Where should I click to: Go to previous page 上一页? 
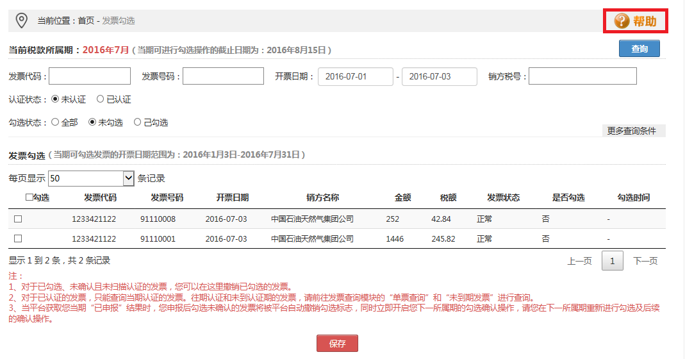point(579,261)
